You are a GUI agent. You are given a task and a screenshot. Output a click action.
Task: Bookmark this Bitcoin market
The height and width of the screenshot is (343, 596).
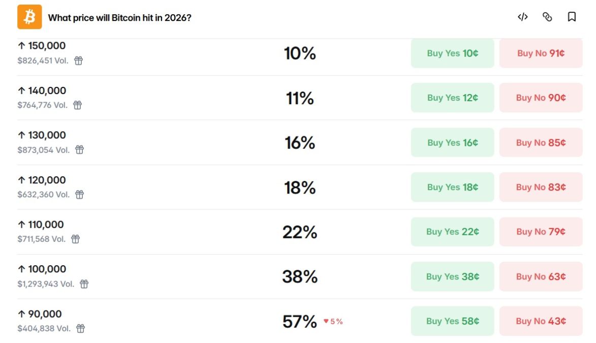[572, 17]
